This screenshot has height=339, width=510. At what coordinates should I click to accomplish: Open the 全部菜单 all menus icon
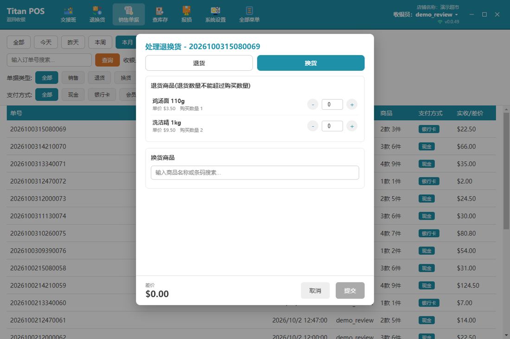tap(249, 15)
